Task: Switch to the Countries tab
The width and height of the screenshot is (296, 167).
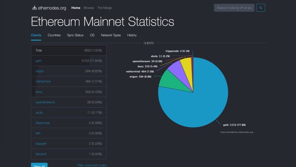Action: (54, 35)
